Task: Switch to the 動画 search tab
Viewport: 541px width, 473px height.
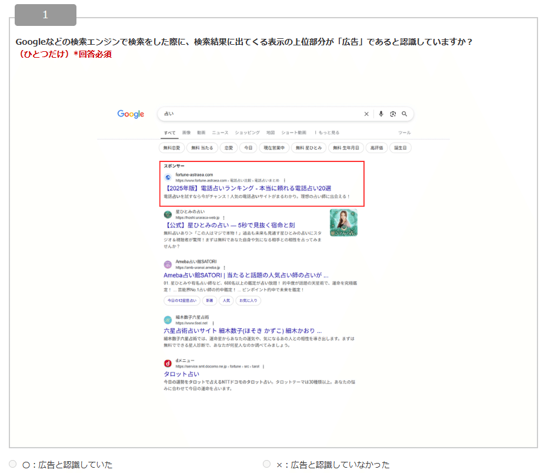Action: point(201,133)
